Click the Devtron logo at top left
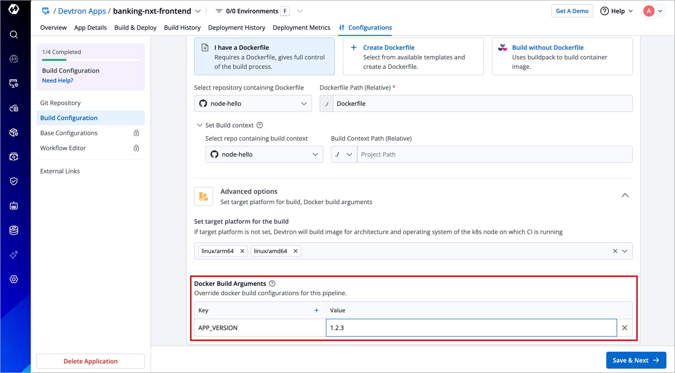This screenshot has width=675, height=373. 14,9
